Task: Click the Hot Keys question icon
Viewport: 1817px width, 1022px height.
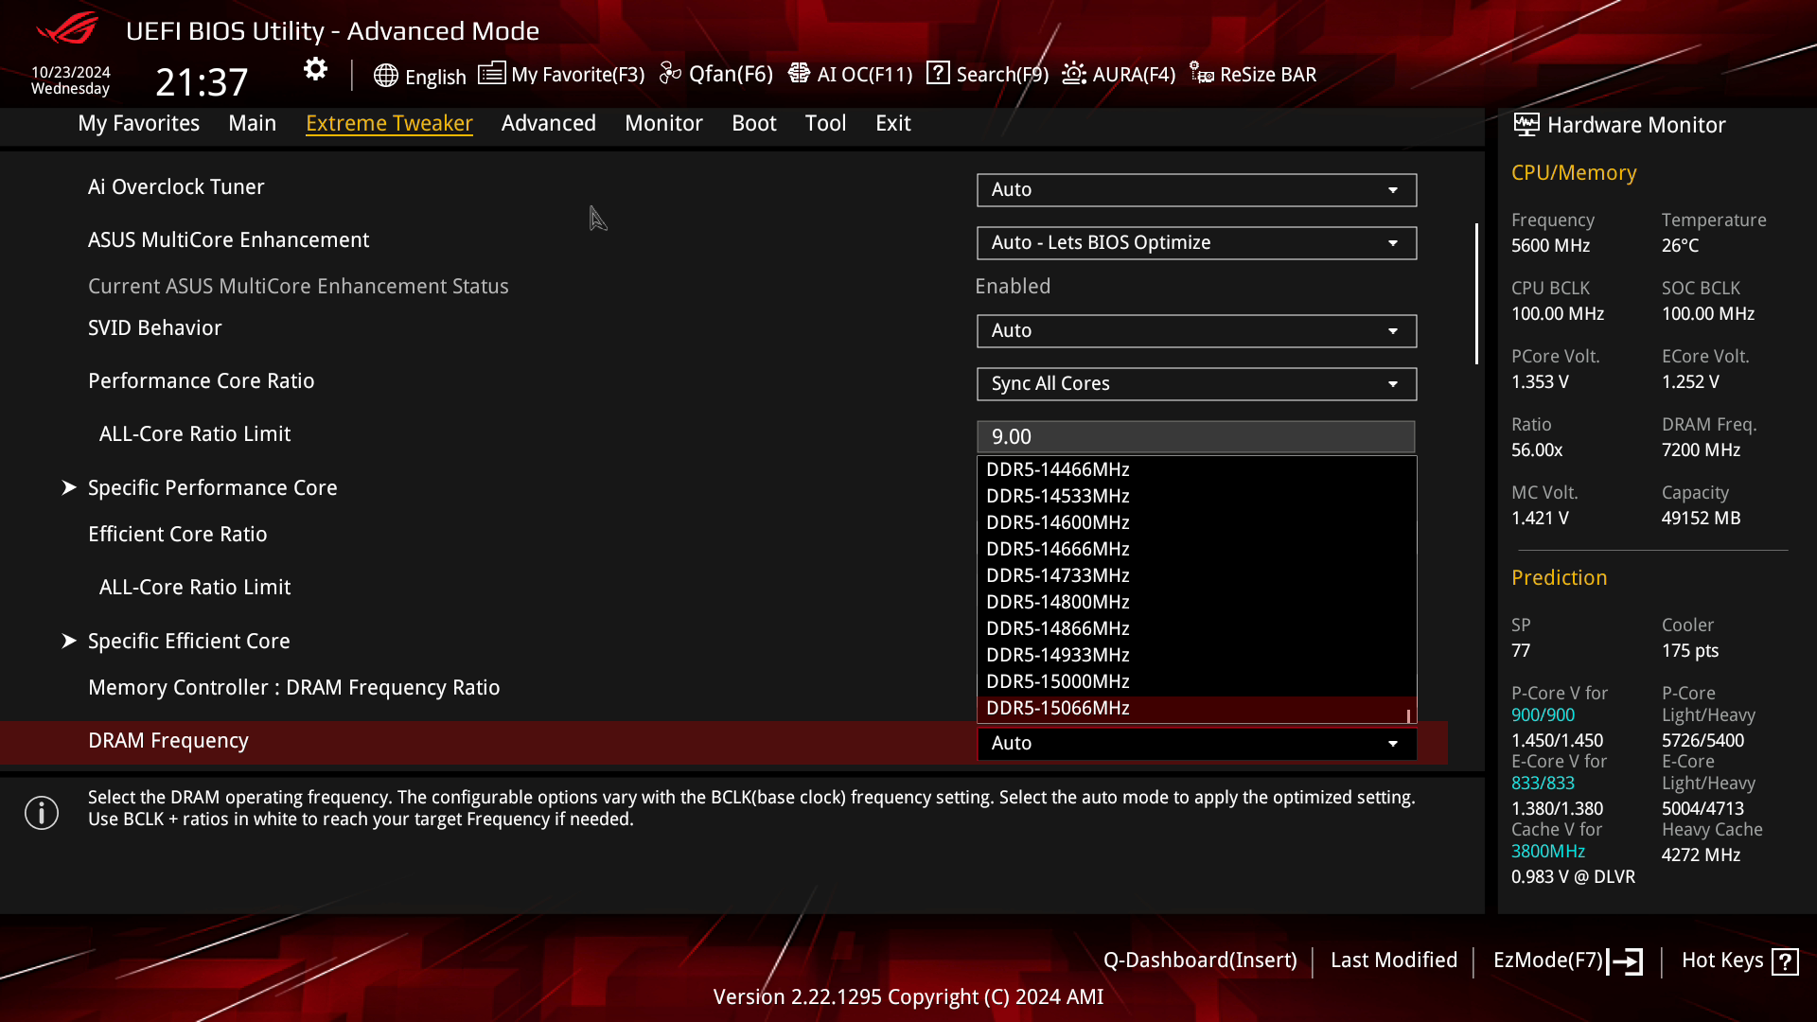Action: (1785, 961)
